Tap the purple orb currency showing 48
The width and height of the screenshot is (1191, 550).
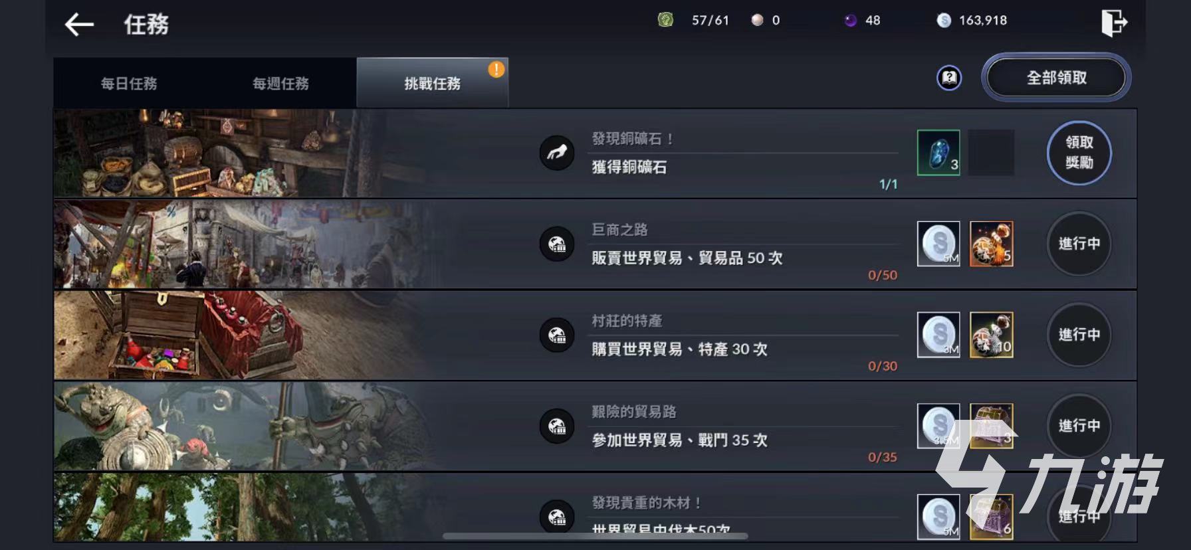850,21
